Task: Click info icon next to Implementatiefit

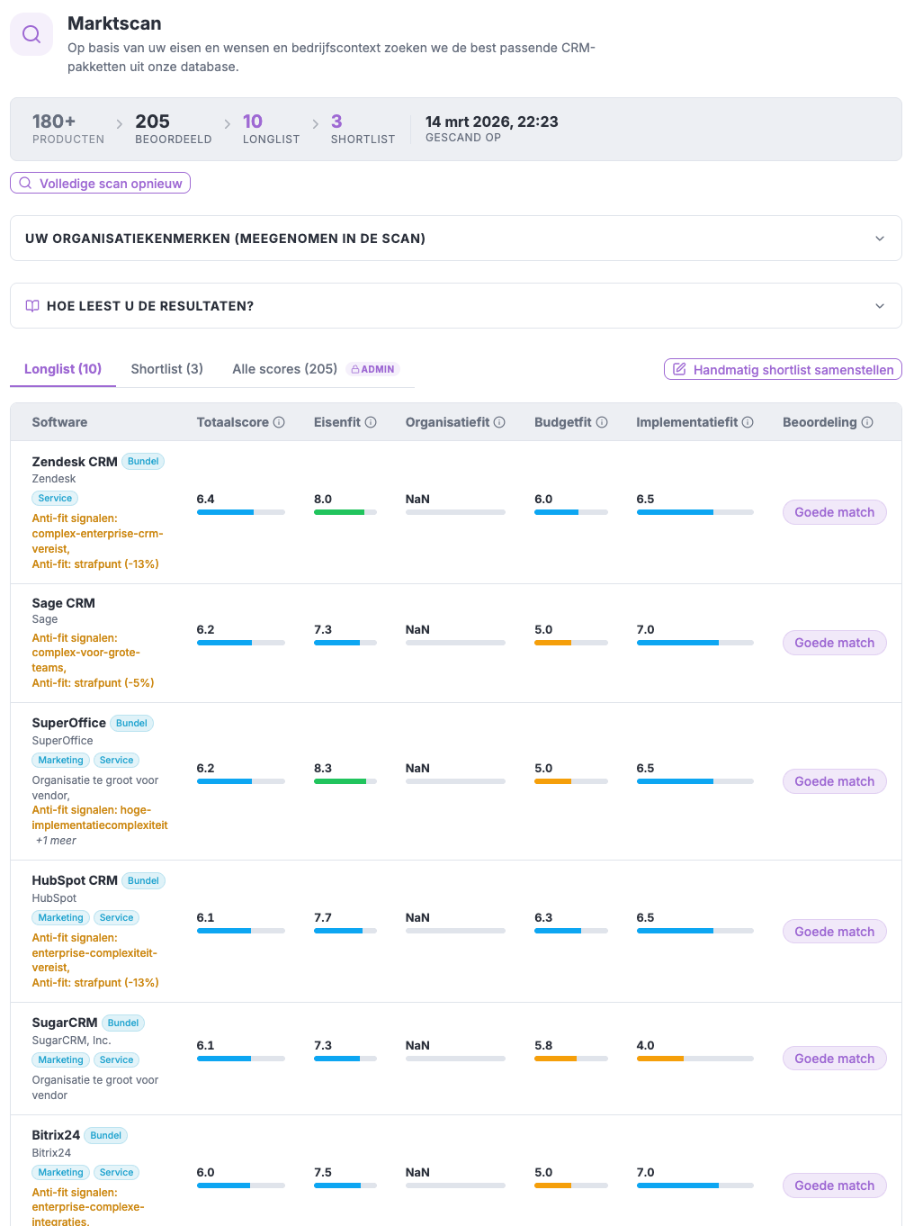Action: click(748, 422)
